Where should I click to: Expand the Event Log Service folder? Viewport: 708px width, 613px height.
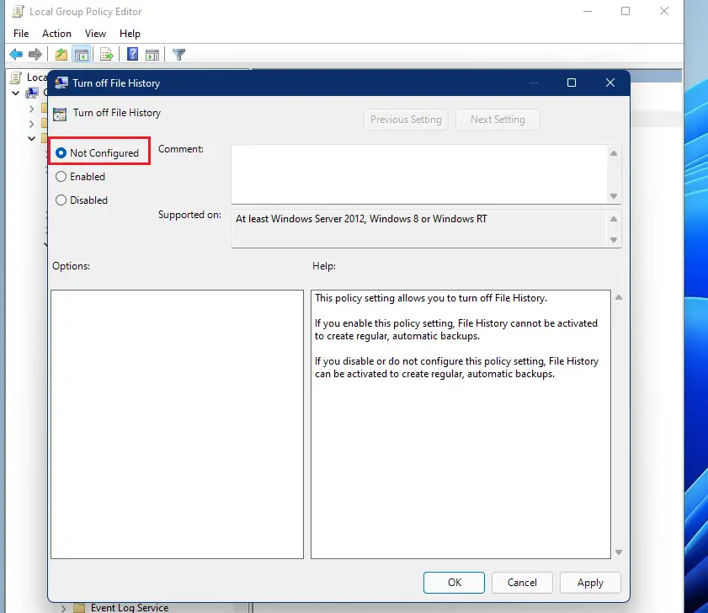(x=63, y=608)
